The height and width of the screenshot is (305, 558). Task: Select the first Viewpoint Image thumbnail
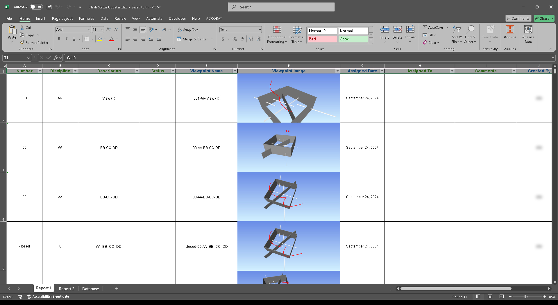[289, 98]
